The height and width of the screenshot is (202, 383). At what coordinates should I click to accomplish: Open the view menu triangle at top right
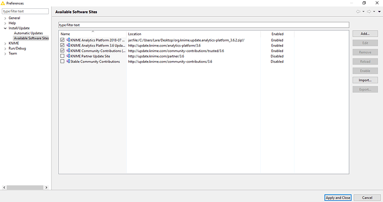coord(379,12)
